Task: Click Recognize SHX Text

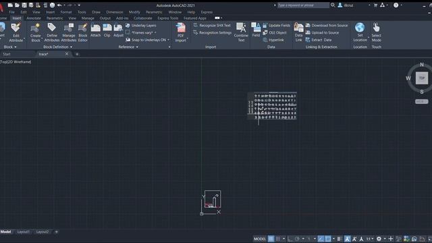Action: 211,26
